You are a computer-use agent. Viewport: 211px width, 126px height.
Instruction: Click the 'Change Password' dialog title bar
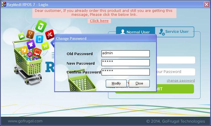tap(106, 39)
